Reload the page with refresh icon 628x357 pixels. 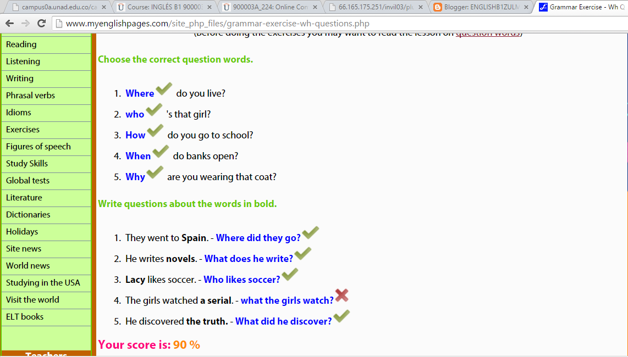41,24
